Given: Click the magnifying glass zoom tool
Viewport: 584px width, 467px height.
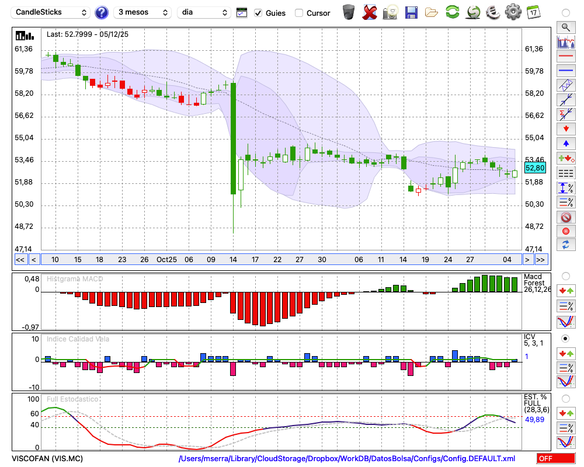Looking at the screenshot, I should 565,27.
